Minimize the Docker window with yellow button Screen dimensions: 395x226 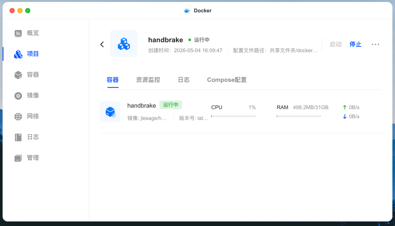20,11
